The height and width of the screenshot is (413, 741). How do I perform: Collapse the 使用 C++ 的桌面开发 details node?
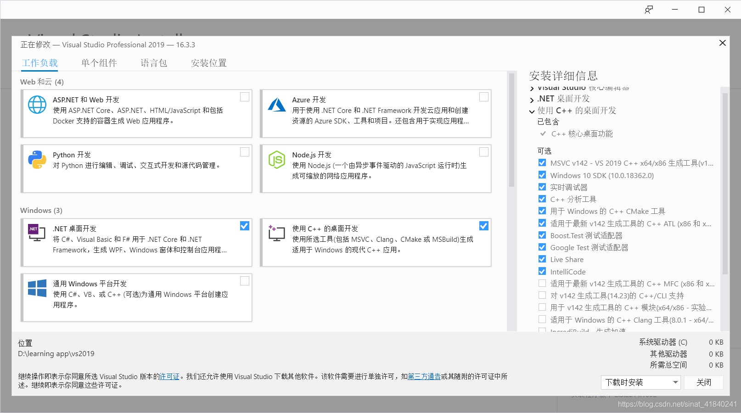532,112
